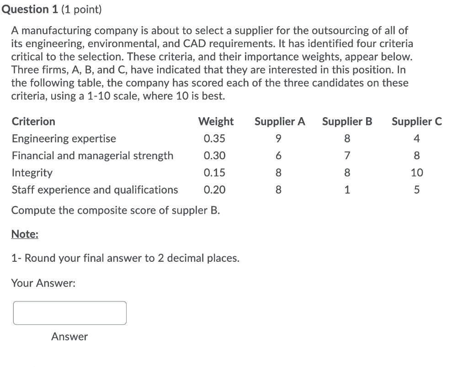Viewport: 468px width, 367px height.
Task: Select Supplier B's Integrity score of 8
Action: 346,173
